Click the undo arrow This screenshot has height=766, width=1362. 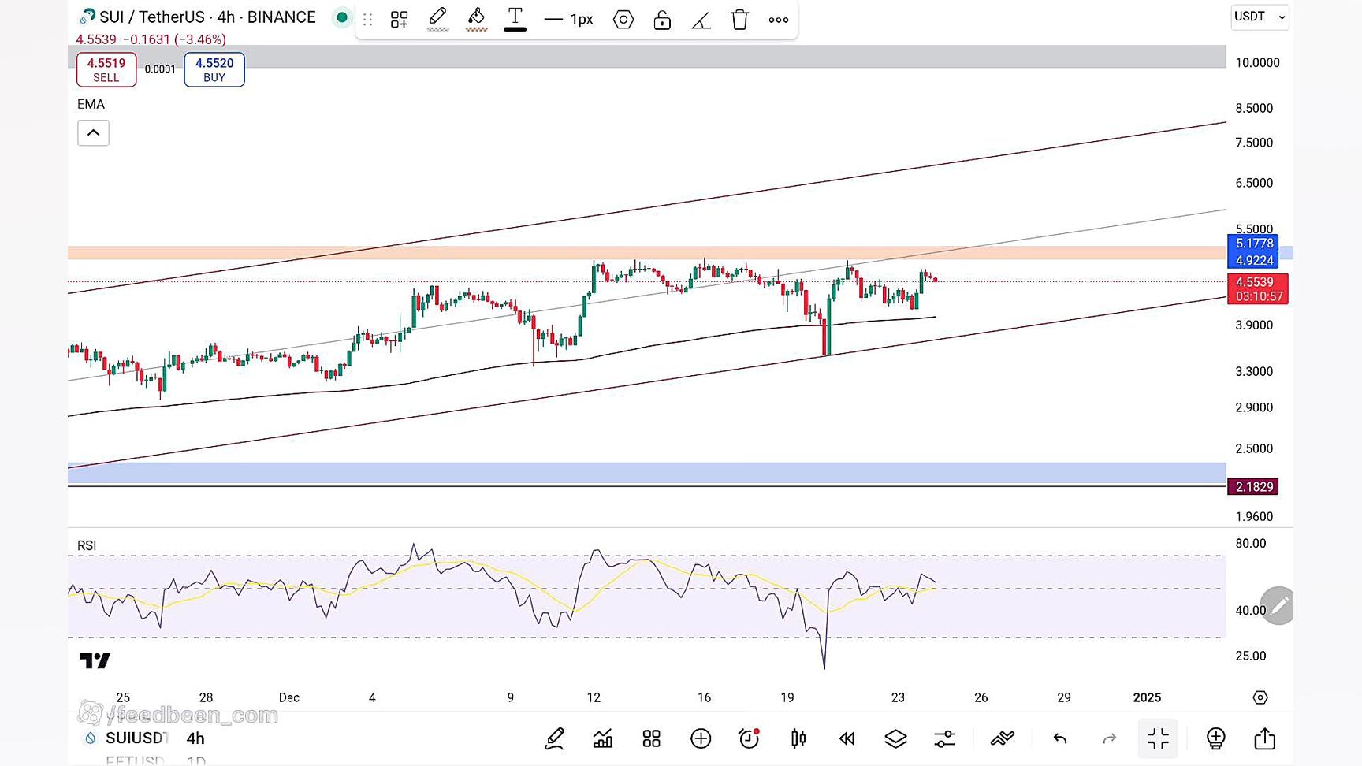coord(1060,738)
